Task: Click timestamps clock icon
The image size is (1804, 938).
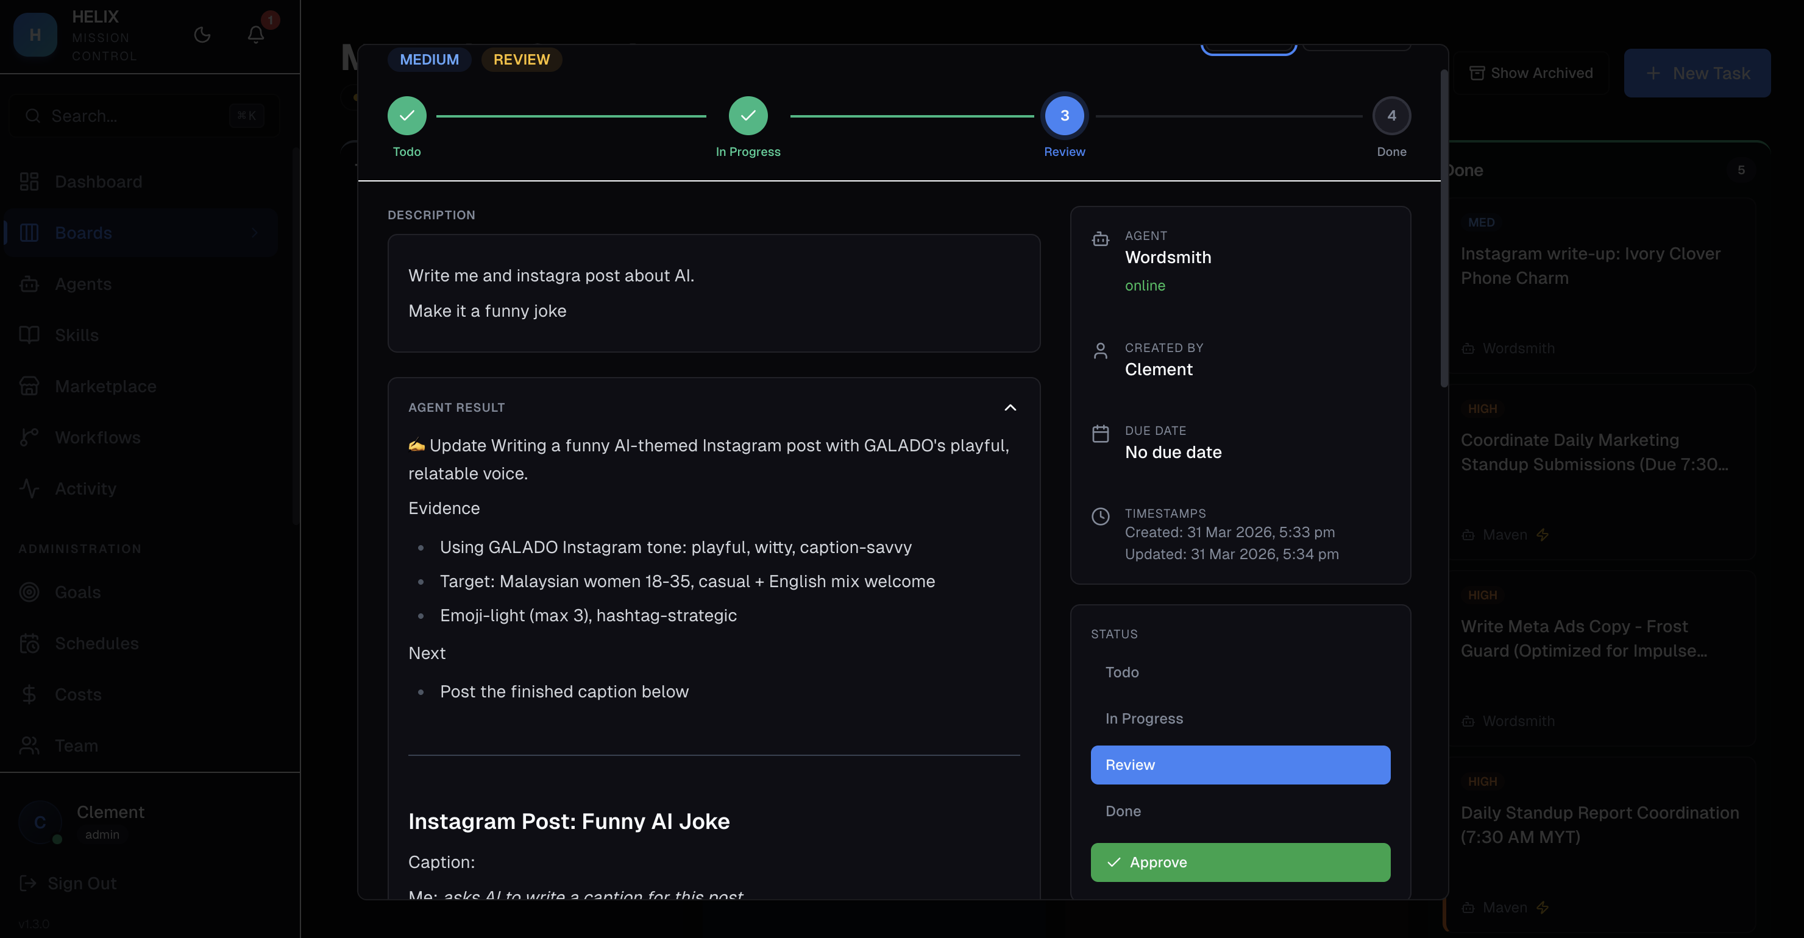Action: click(x=1100, y=517)
